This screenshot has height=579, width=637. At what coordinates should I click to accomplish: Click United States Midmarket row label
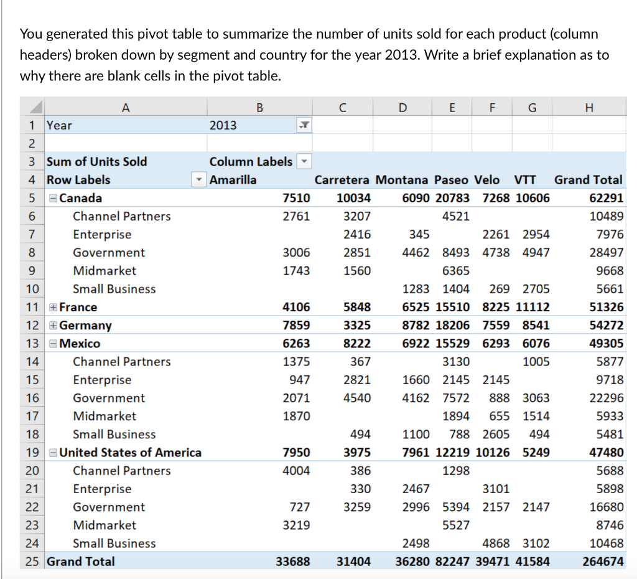(105, 525)
